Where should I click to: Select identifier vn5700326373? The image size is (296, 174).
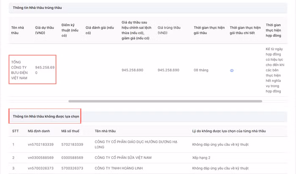[x=41, y=168]
